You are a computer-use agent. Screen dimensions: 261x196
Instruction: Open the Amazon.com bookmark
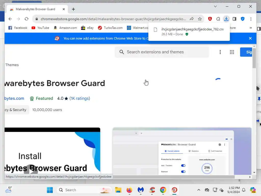(x=65, y=28)
